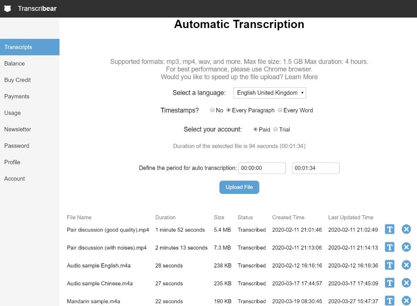Viewport: 417px width, 306px height.
Task: Click file name Audio sample English.m4a
Action: pos(99,266)
